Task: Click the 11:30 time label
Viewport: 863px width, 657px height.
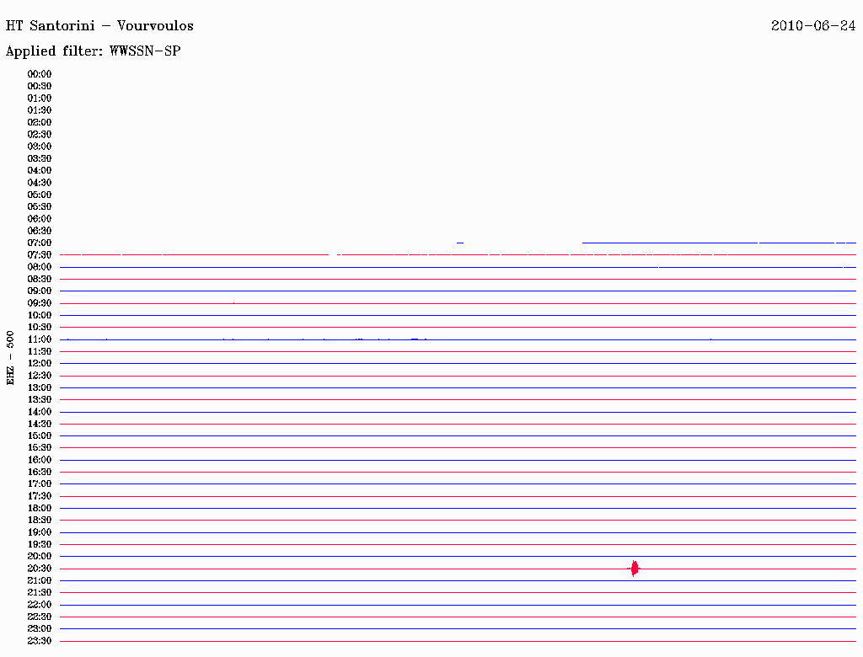Action: [x=40, y=351]
